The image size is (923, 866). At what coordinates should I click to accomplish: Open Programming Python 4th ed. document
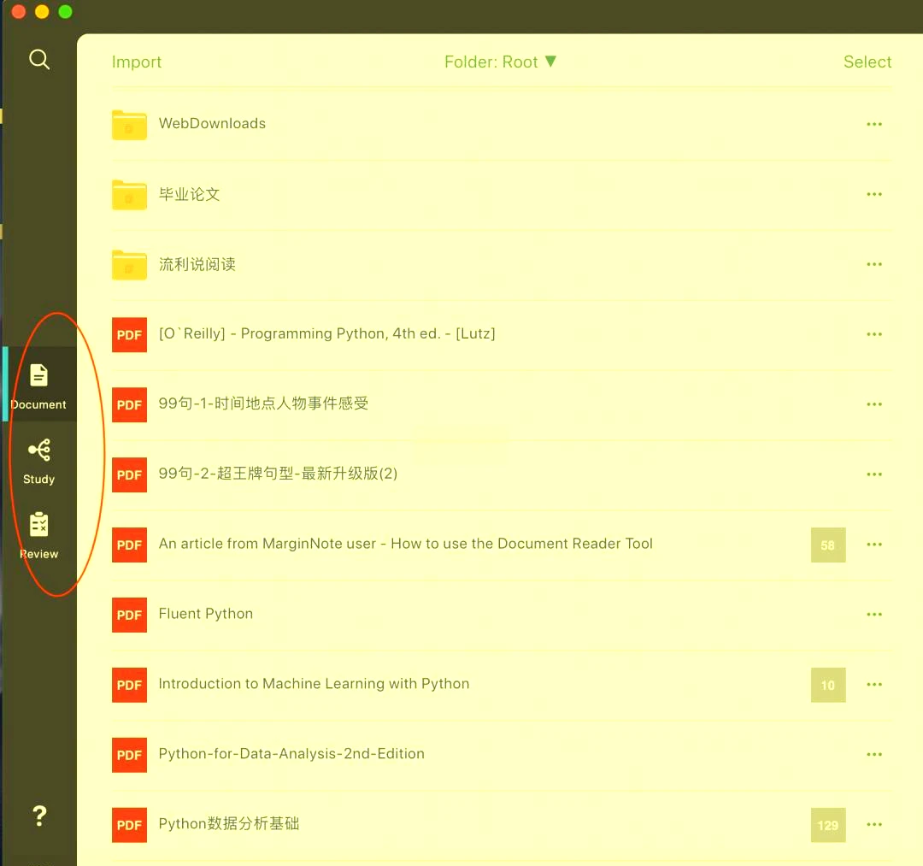[x=326, y=334]
